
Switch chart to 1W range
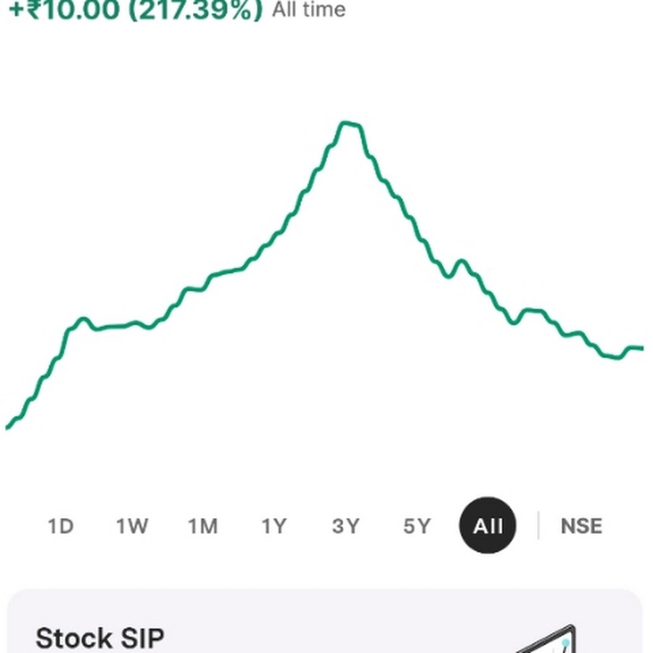131,526
